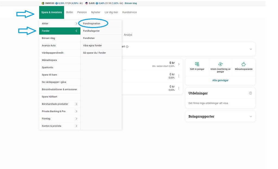Open the Lär dig mer menu

click(111, 12)
